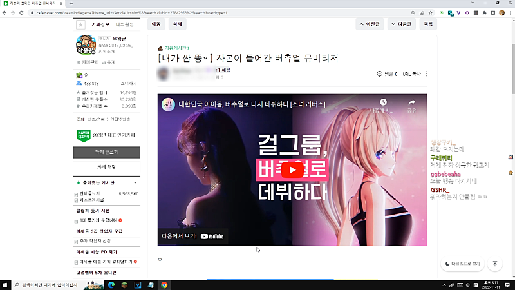This screenshot has width=515, height=290.
Task: Switch to the 카페정보 tab
Action: click(x=100, y=24)
